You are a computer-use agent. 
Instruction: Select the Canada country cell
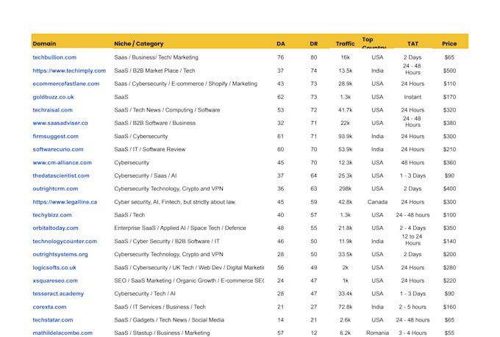tap(377, 202)
